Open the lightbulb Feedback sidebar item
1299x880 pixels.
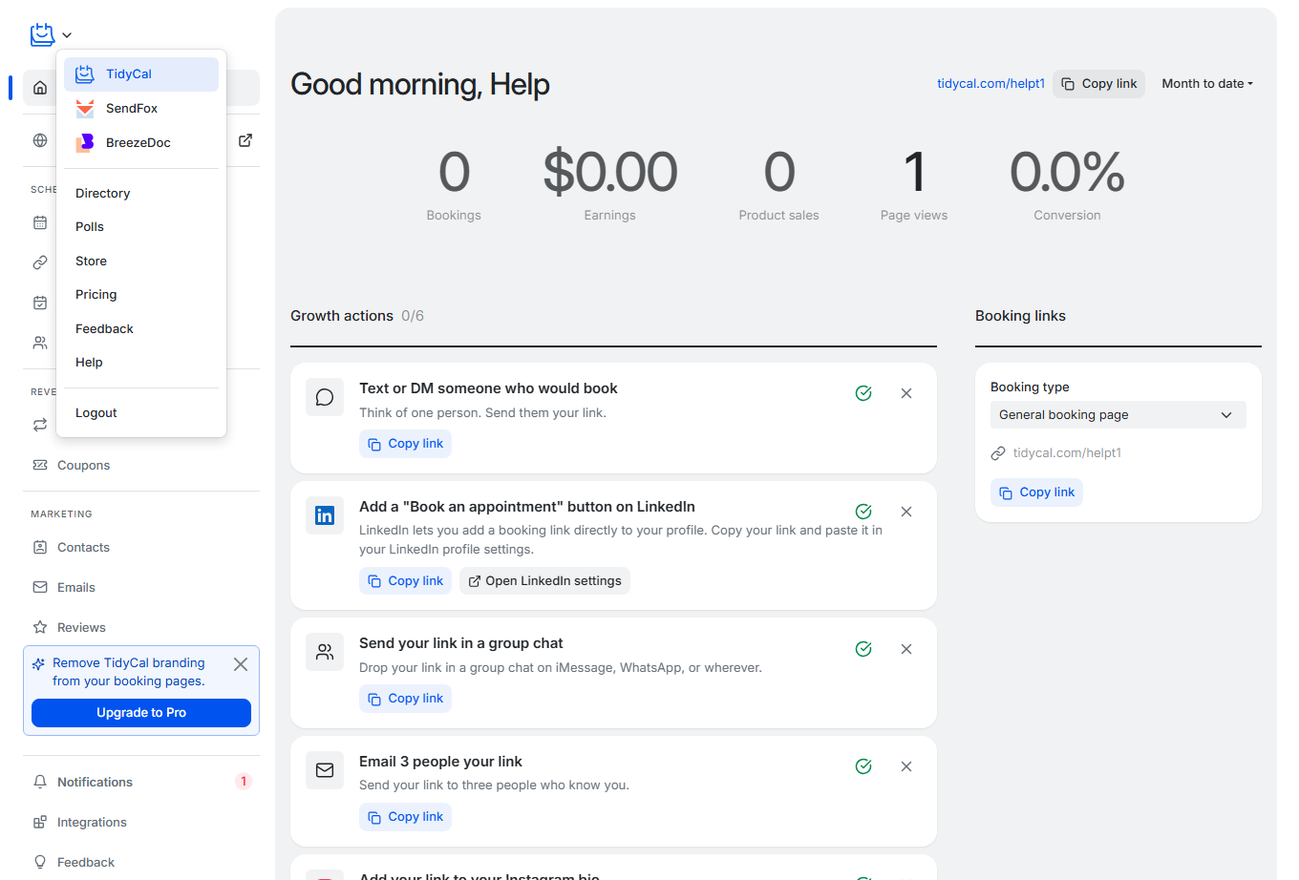click(141, 863)
